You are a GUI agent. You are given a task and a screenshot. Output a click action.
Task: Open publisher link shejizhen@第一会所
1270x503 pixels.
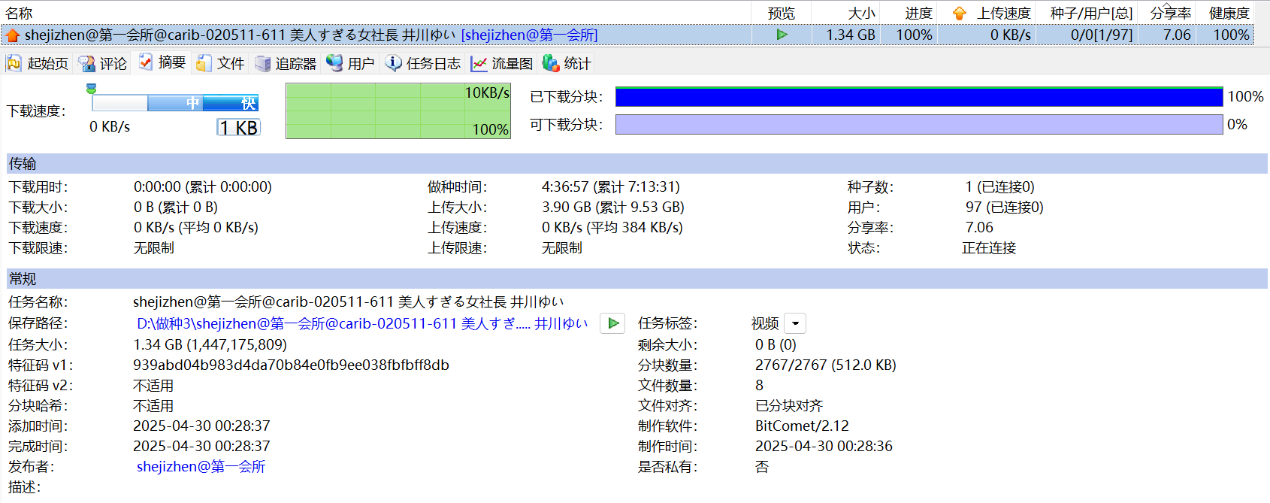point(201,466)
